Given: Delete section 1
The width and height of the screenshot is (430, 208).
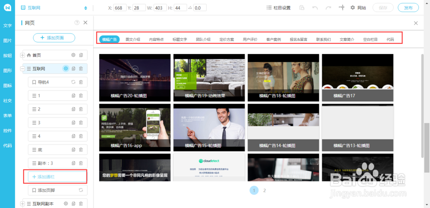Looking at the screenshot, I should point(81,96).
